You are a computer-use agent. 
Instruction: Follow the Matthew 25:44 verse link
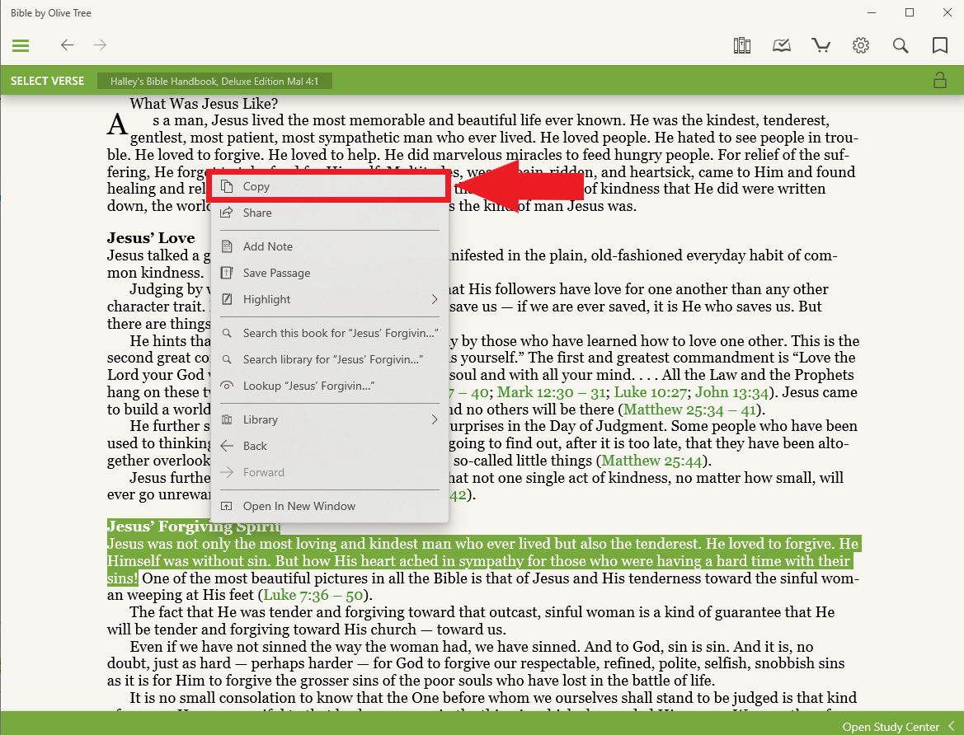click(x=655, y=461)
